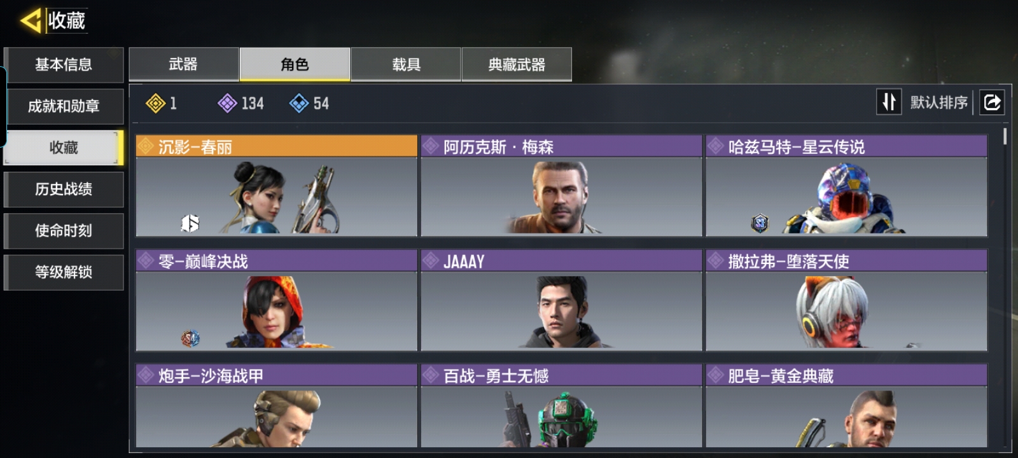Go to 历史战绩 section
The image size is (1018, 458).
coord(64,189)
